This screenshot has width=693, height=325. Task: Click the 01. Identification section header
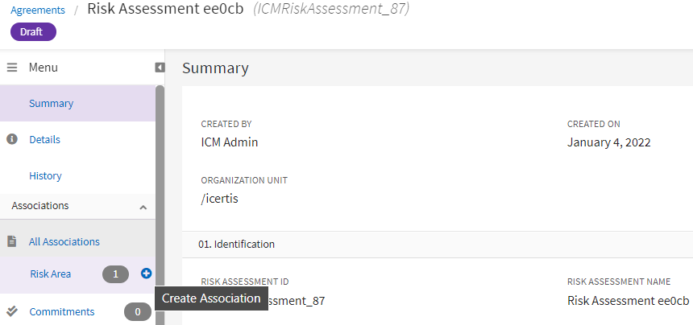click(236, 244)
